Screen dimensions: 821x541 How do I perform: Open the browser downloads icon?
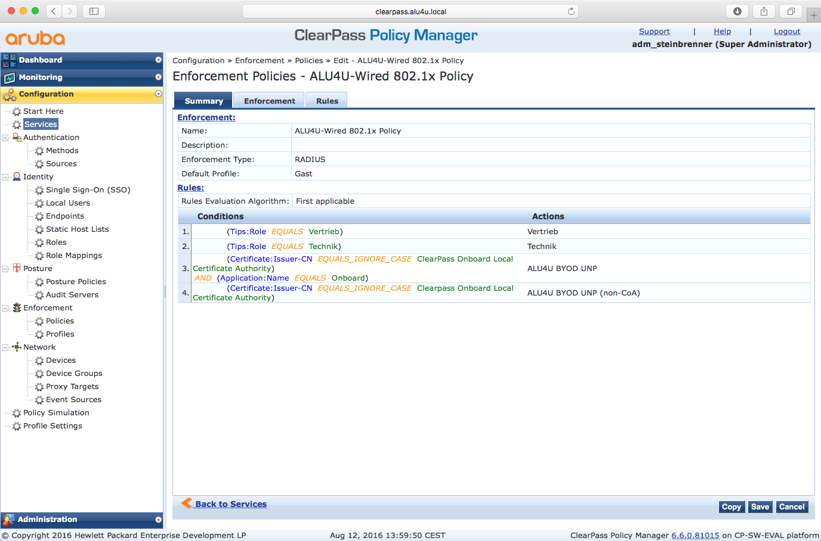tap(737, 11)
